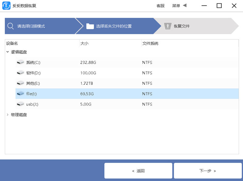This screenshot has height=181, width=243.
Task: Sort by the 文件系统 column header
Action: (190, 43)
